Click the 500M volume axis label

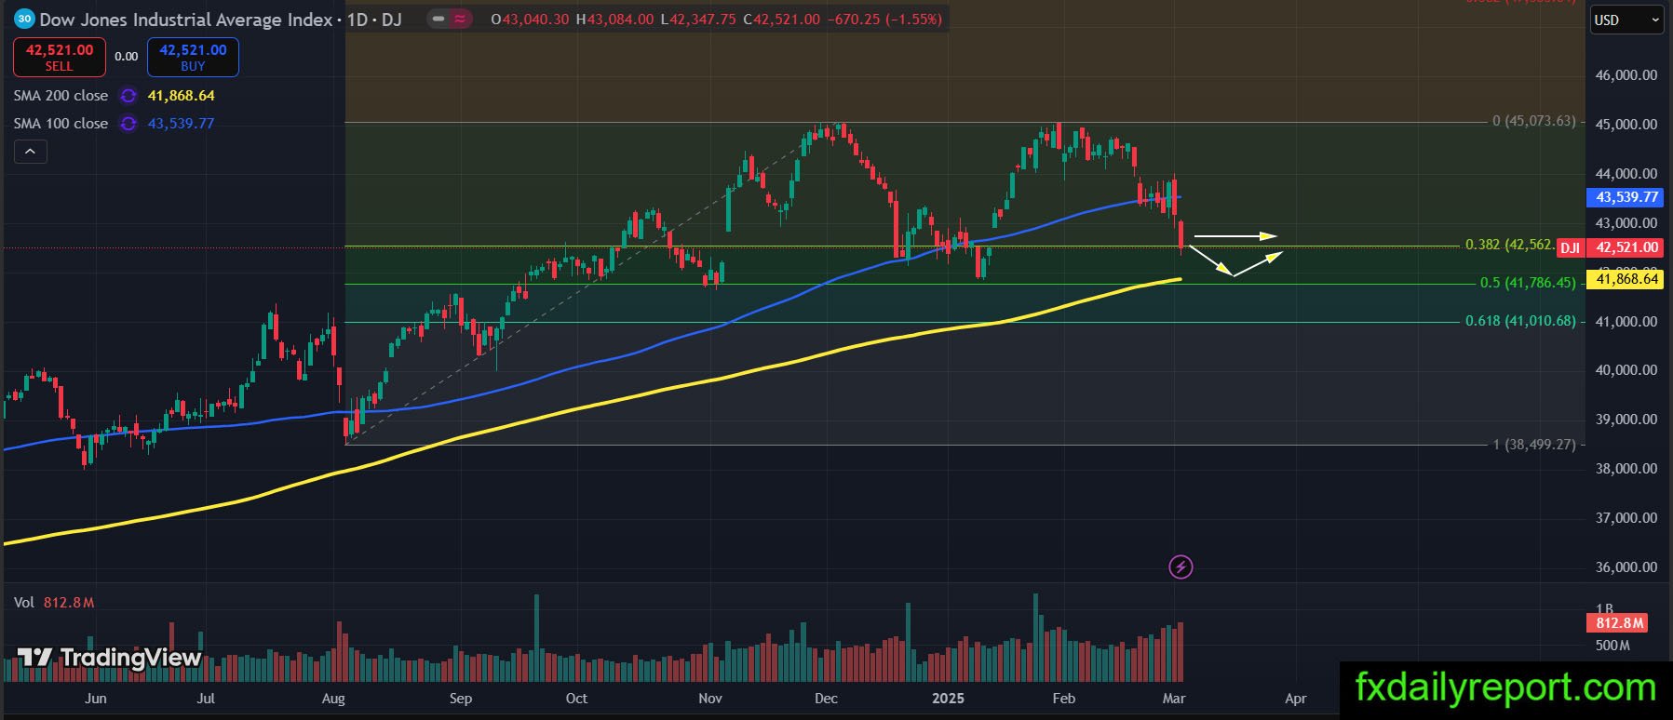pos(1612,646)
